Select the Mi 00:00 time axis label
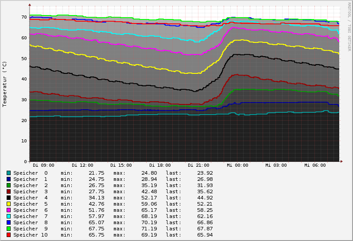 coord(237,165)
